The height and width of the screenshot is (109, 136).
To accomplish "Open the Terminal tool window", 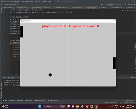I will [x=29, y=101].
